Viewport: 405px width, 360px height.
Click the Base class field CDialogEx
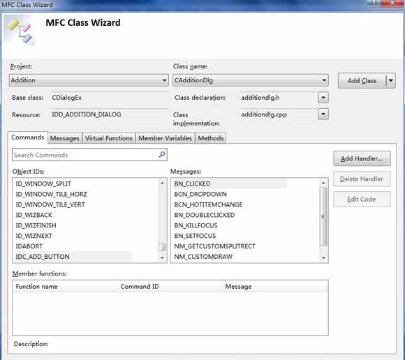[109, 98]
